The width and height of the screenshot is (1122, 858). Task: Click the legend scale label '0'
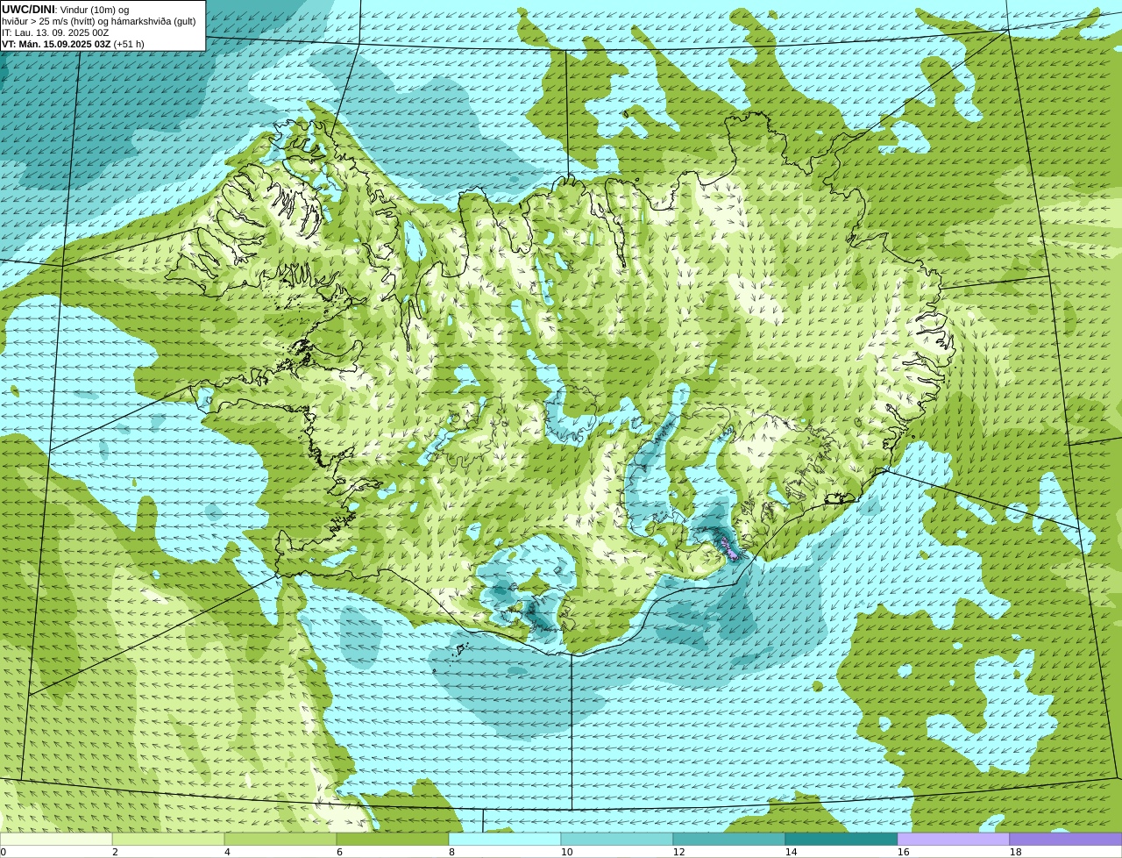point(4,852)
